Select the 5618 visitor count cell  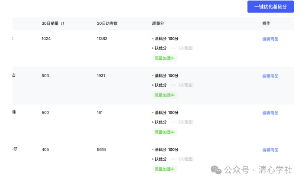point(101,150)
